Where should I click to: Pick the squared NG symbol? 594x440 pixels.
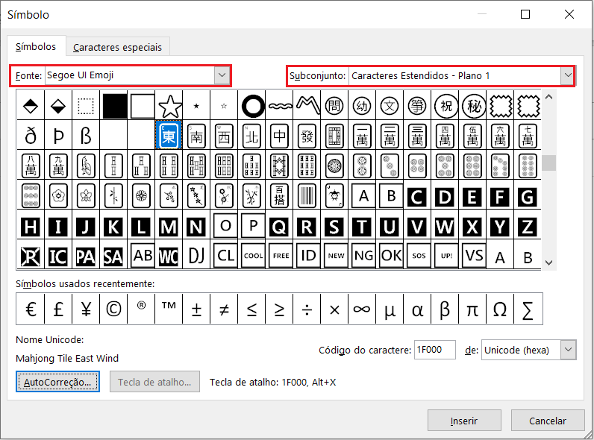(x=363, y=256)
